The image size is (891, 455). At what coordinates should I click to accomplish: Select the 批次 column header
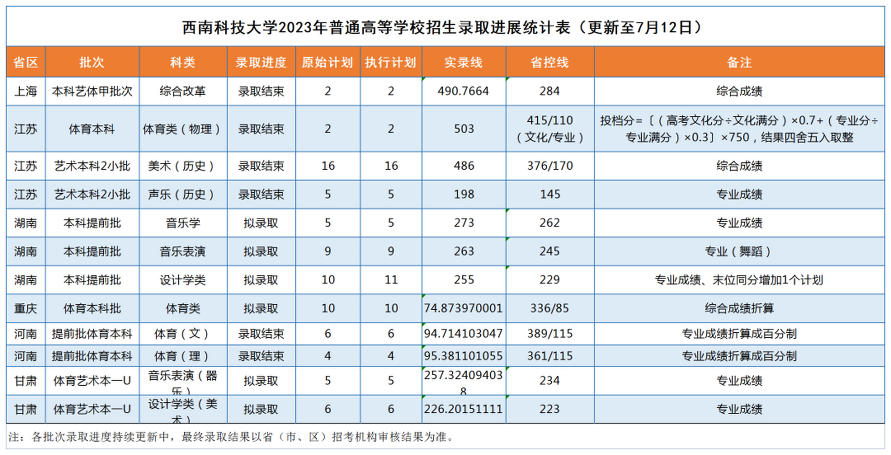[92, 62]
